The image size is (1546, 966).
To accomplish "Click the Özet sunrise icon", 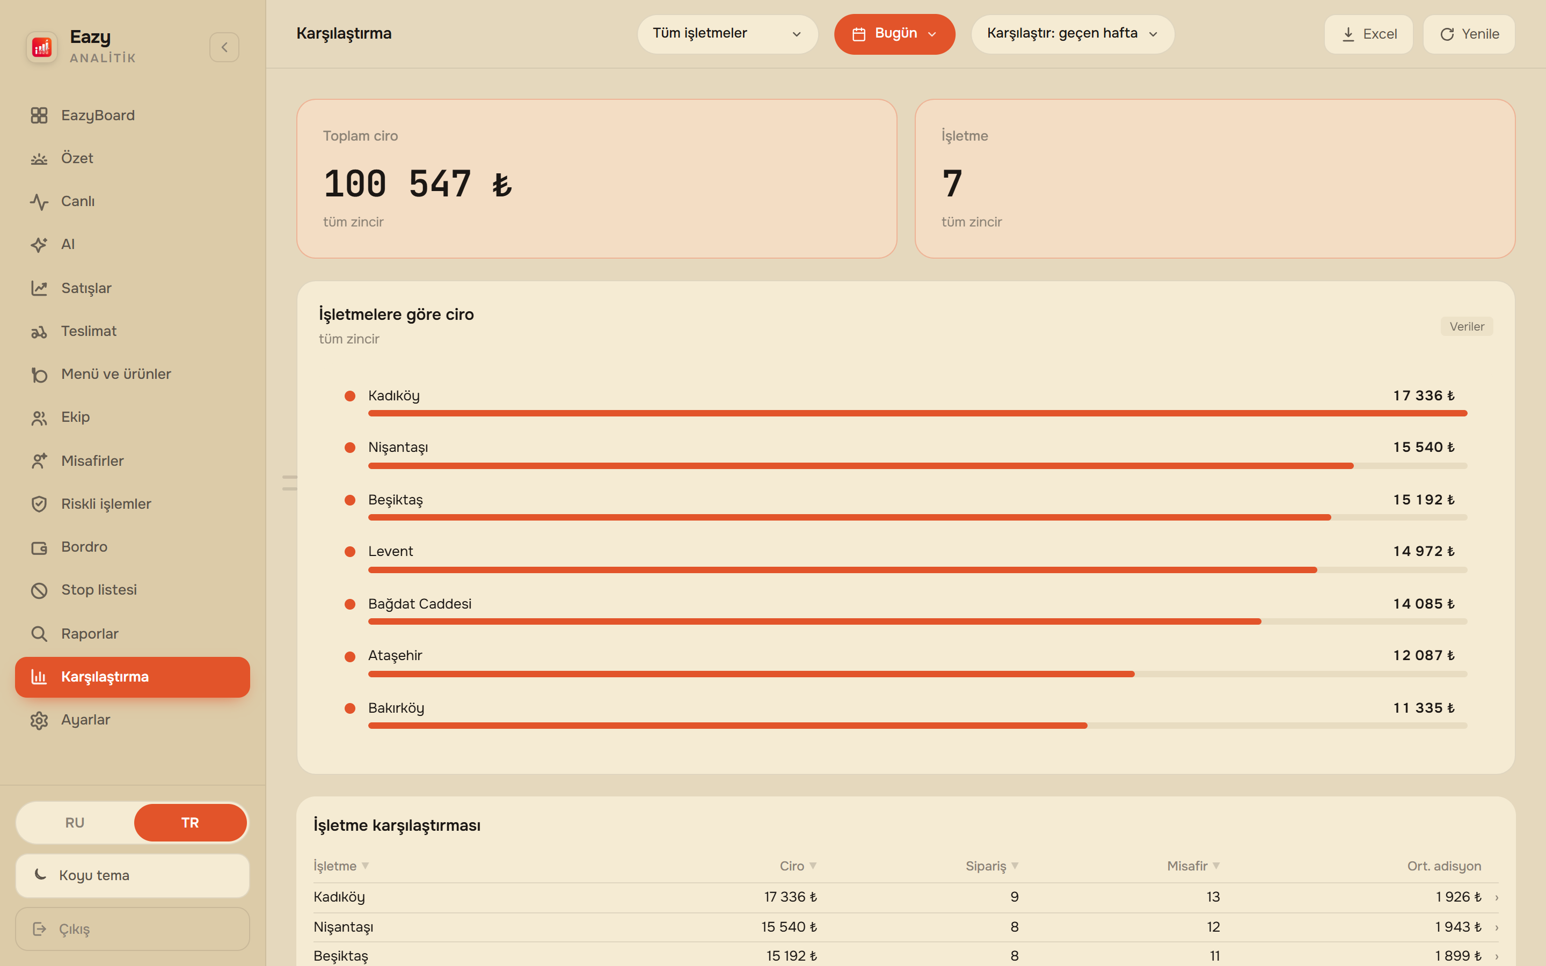I will pos(39,158).
